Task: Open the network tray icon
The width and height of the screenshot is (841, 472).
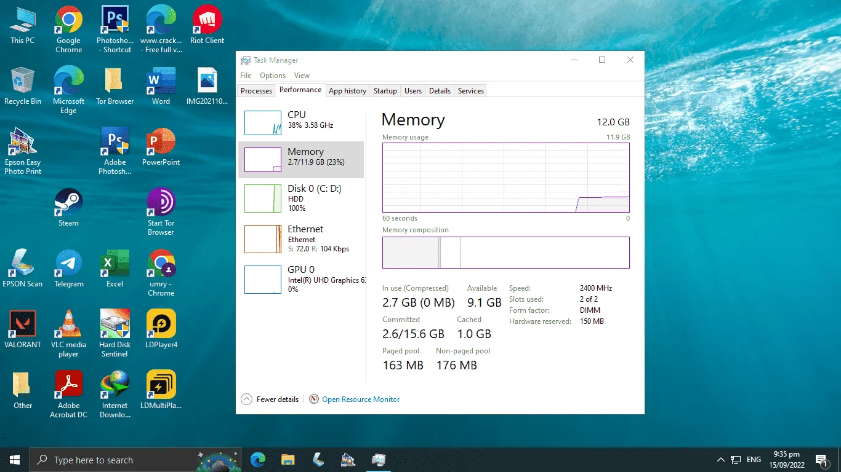Action: [736, 460]
